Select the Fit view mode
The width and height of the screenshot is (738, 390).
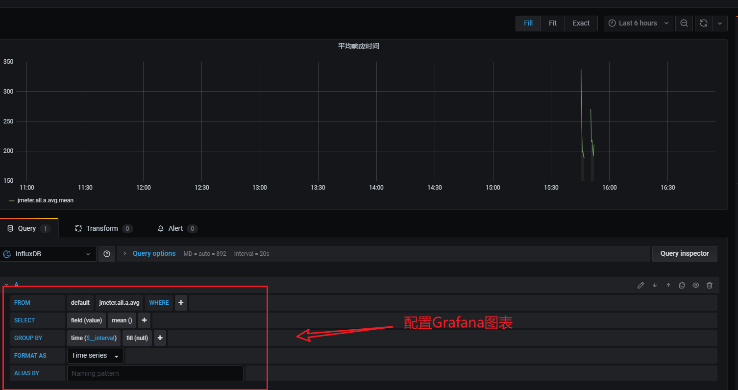click(x=553, y=23)
